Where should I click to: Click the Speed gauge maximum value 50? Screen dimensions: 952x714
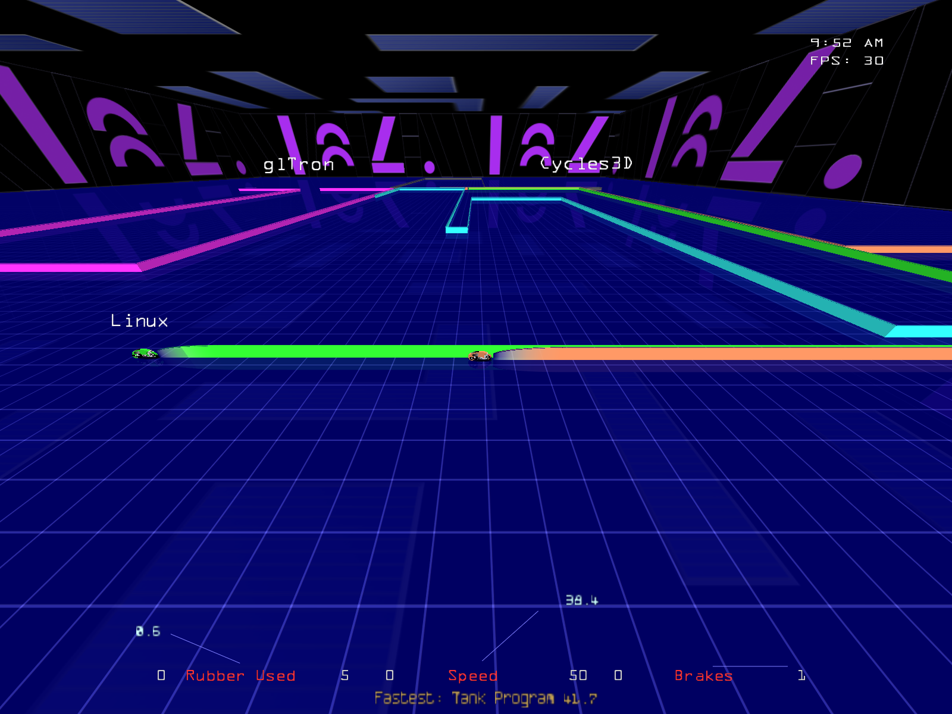578,675
